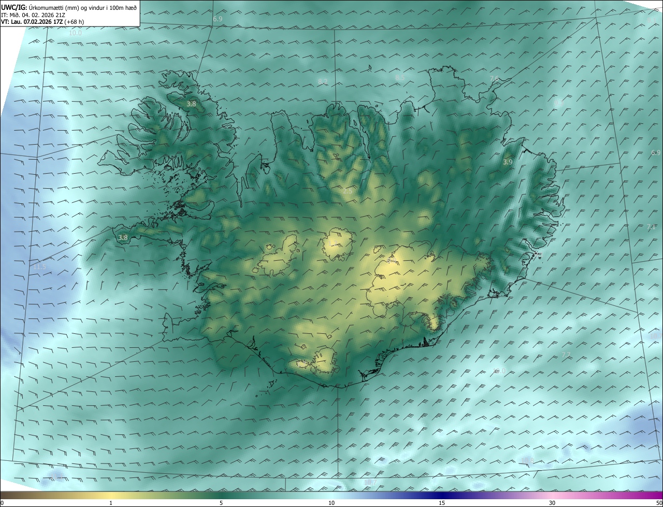Click the "15" tick on the color scale
This screenshot has height=507, width=663.
[442, 503]
